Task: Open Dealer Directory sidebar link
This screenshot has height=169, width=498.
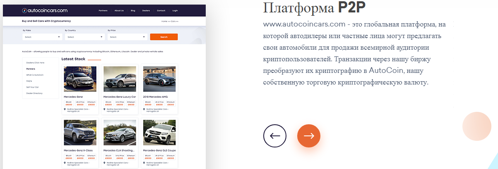Action: pos(34,93)
